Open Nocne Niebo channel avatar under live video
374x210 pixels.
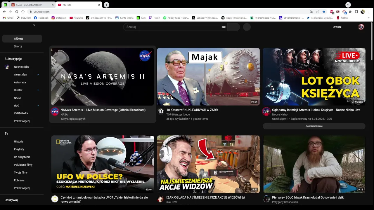click(x=266, y=111)
